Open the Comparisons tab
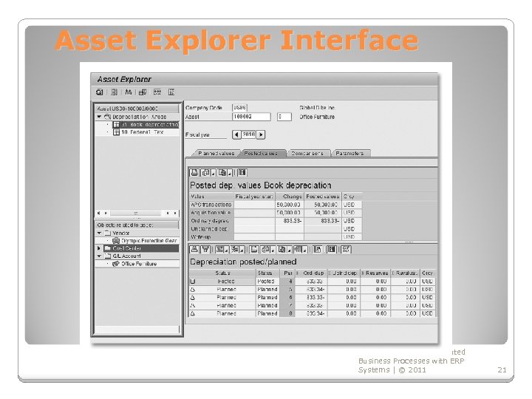 (x=307, y=154)
